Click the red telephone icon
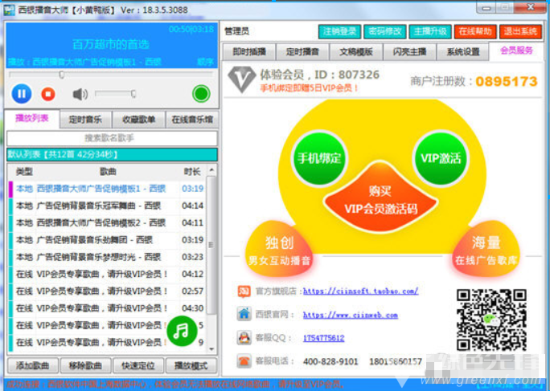The height and width of the screenshot is (391, 550). pyautogui.click(x=244, y=361)
